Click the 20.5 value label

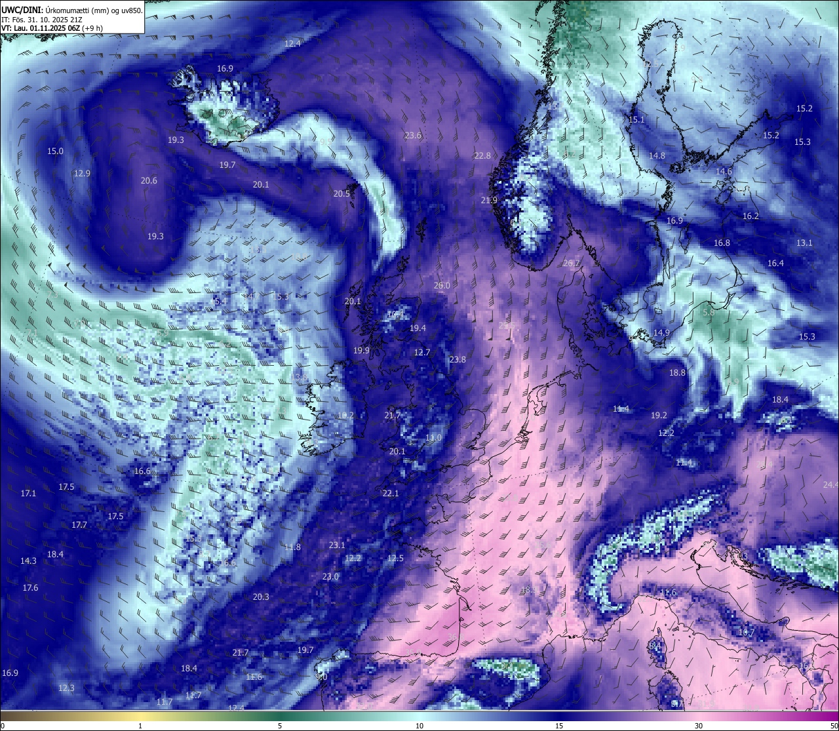point(341,194)
